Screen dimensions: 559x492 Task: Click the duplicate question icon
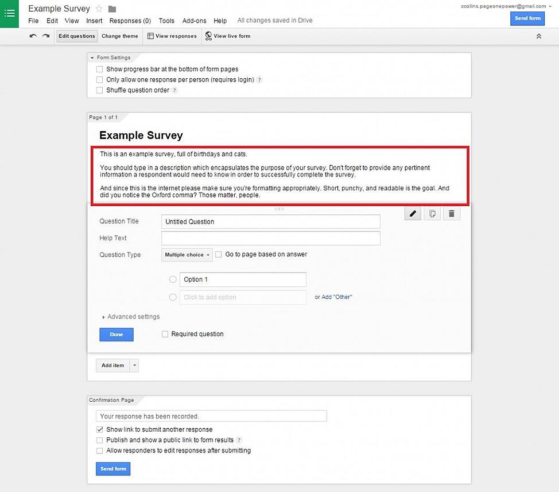coord(432,213)
